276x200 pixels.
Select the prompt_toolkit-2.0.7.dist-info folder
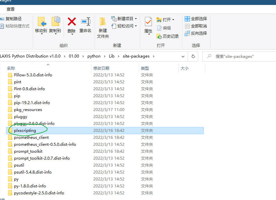click(x=42, y=158)
